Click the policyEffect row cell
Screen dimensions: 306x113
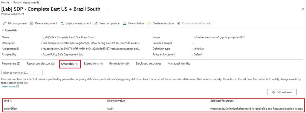tap(10, 109)
